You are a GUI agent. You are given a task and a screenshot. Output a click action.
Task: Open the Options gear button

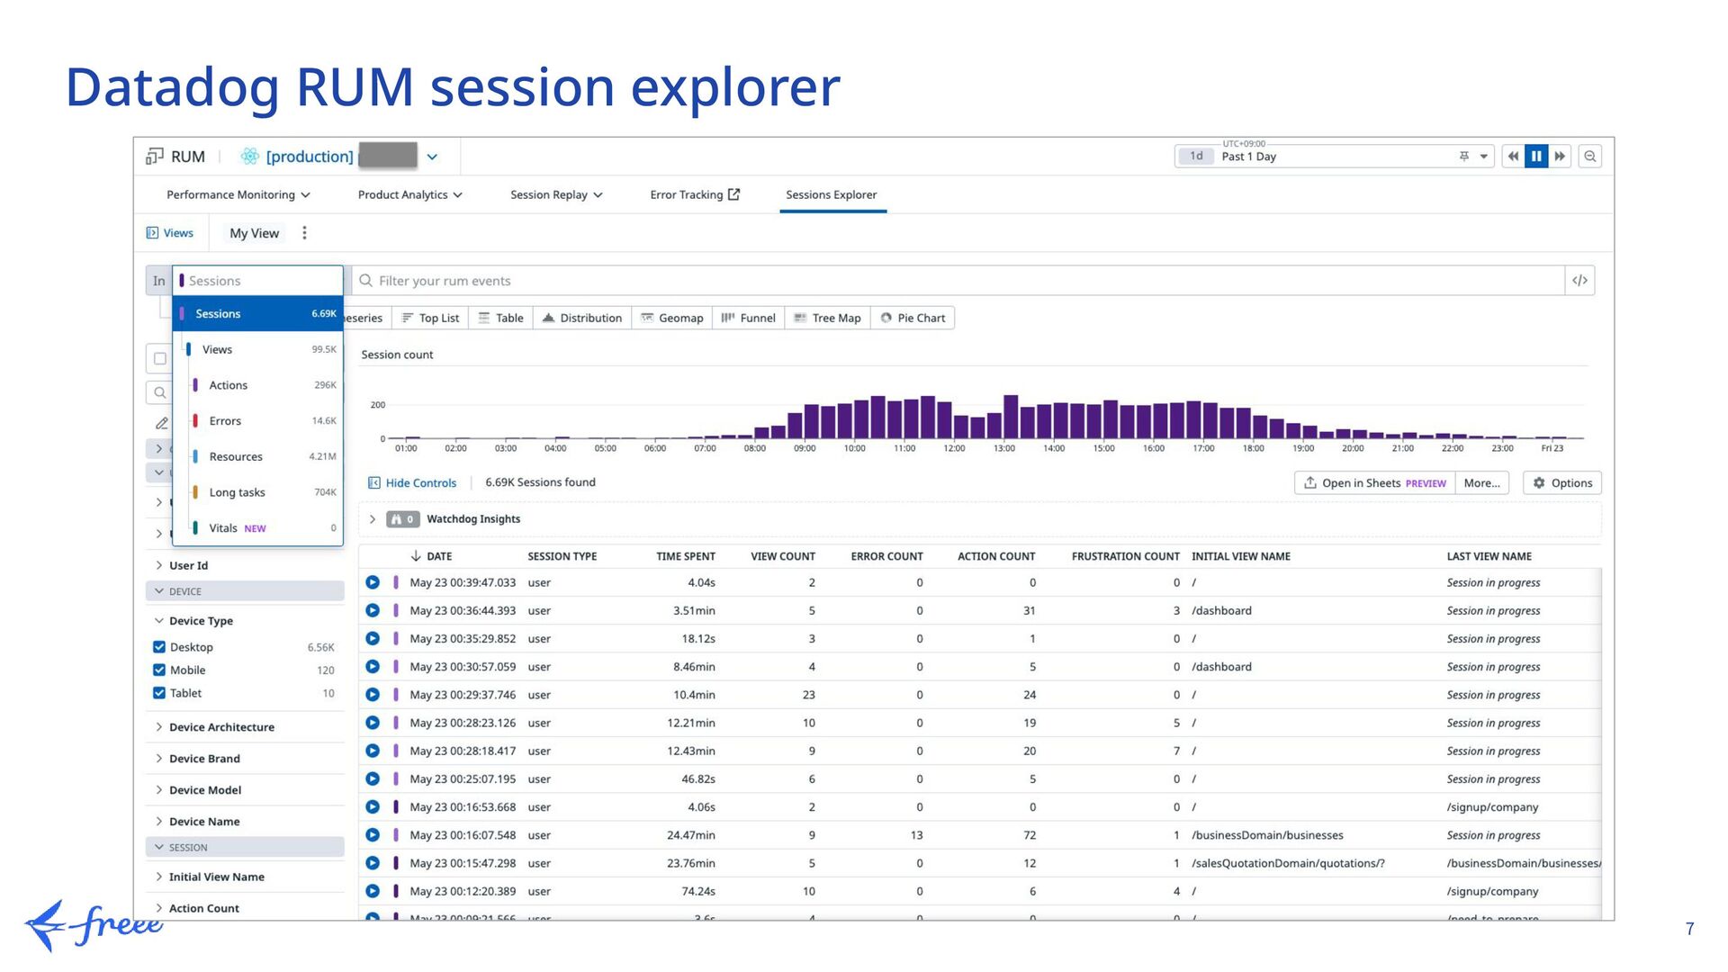pyautogui.click(x=1562, y=483)
